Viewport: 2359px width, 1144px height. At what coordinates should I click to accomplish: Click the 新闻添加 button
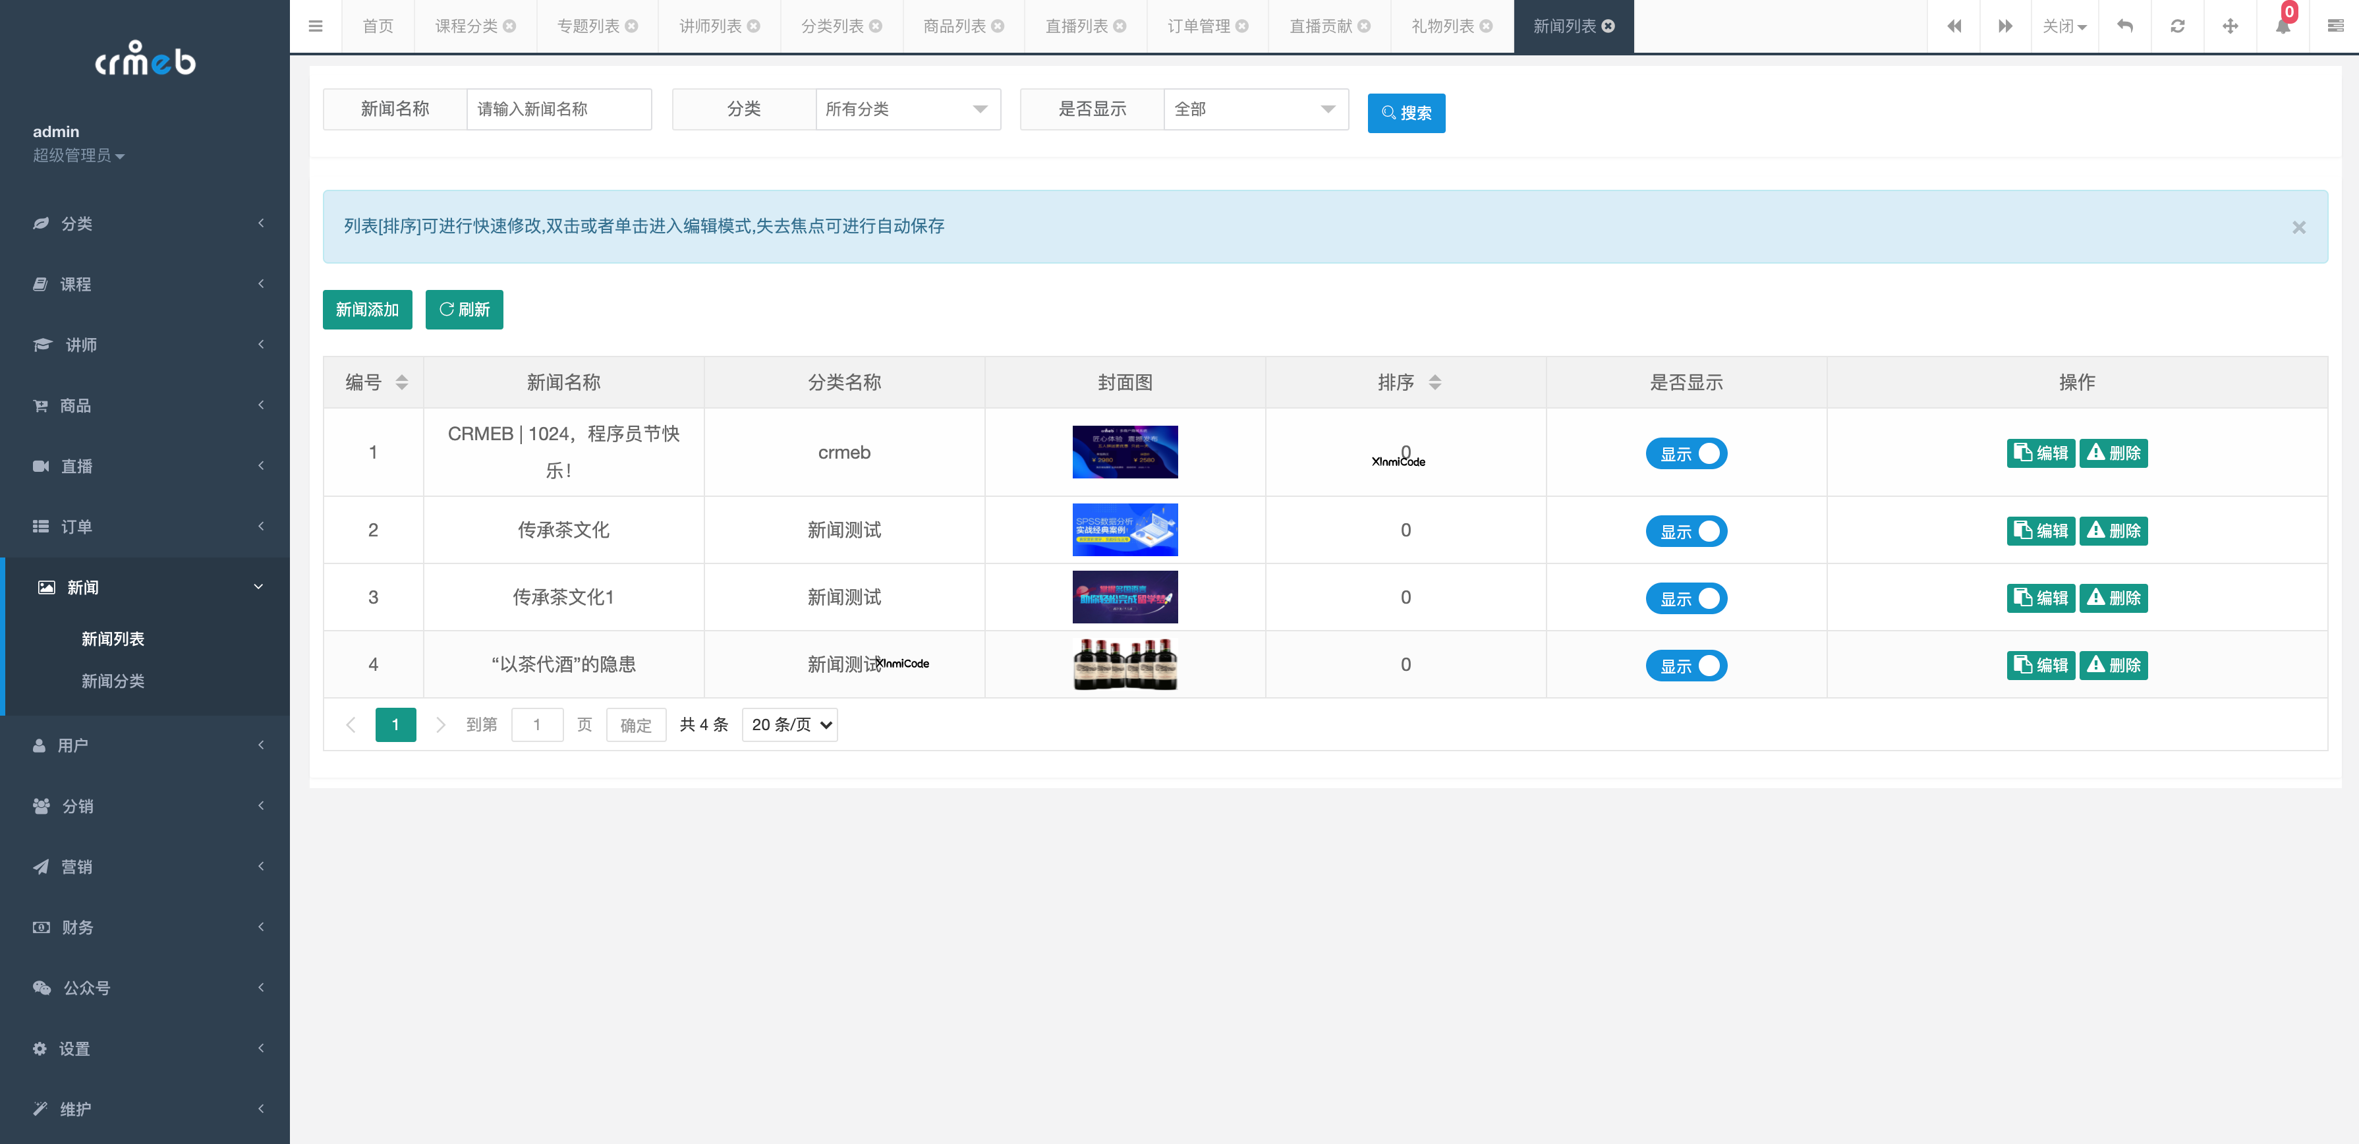367,310
